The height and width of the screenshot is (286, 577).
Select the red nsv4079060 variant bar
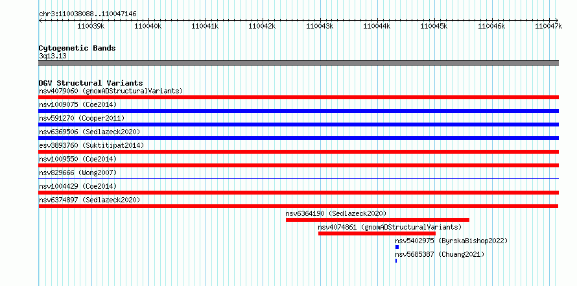coord(298,97)
